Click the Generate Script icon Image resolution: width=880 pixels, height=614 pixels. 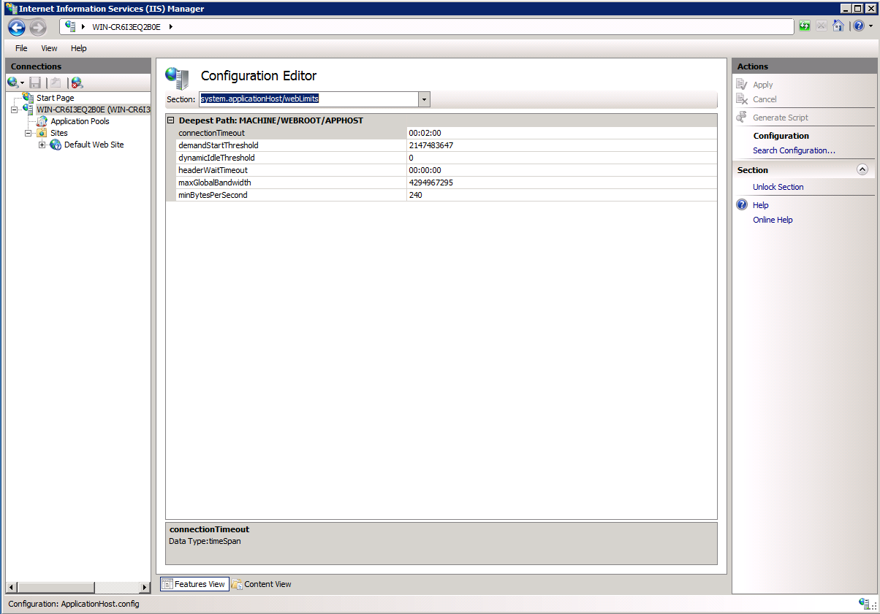(x=743, y=117)
